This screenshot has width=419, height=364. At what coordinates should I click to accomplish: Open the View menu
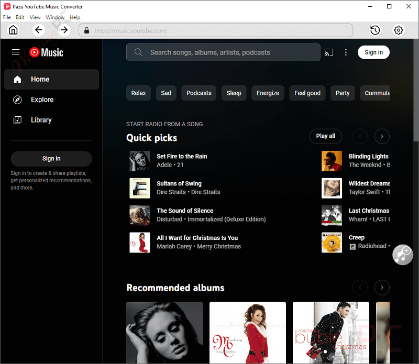35,17
